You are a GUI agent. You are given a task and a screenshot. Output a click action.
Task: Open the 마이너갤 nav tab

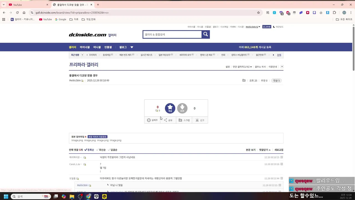click(85, 47)
